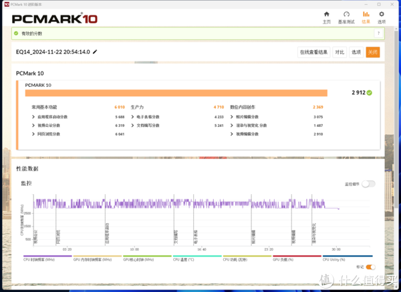401x292 pixels.
Task: Click the 对比 compare button
Action: point(340,52)
